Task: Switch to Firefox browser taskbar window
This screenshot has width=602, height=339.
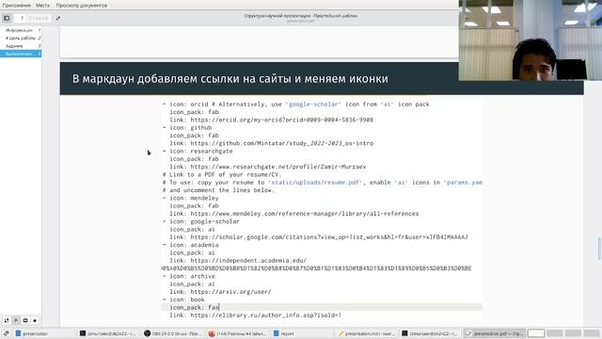Action: pyautogui.click(x=237, y=333)
